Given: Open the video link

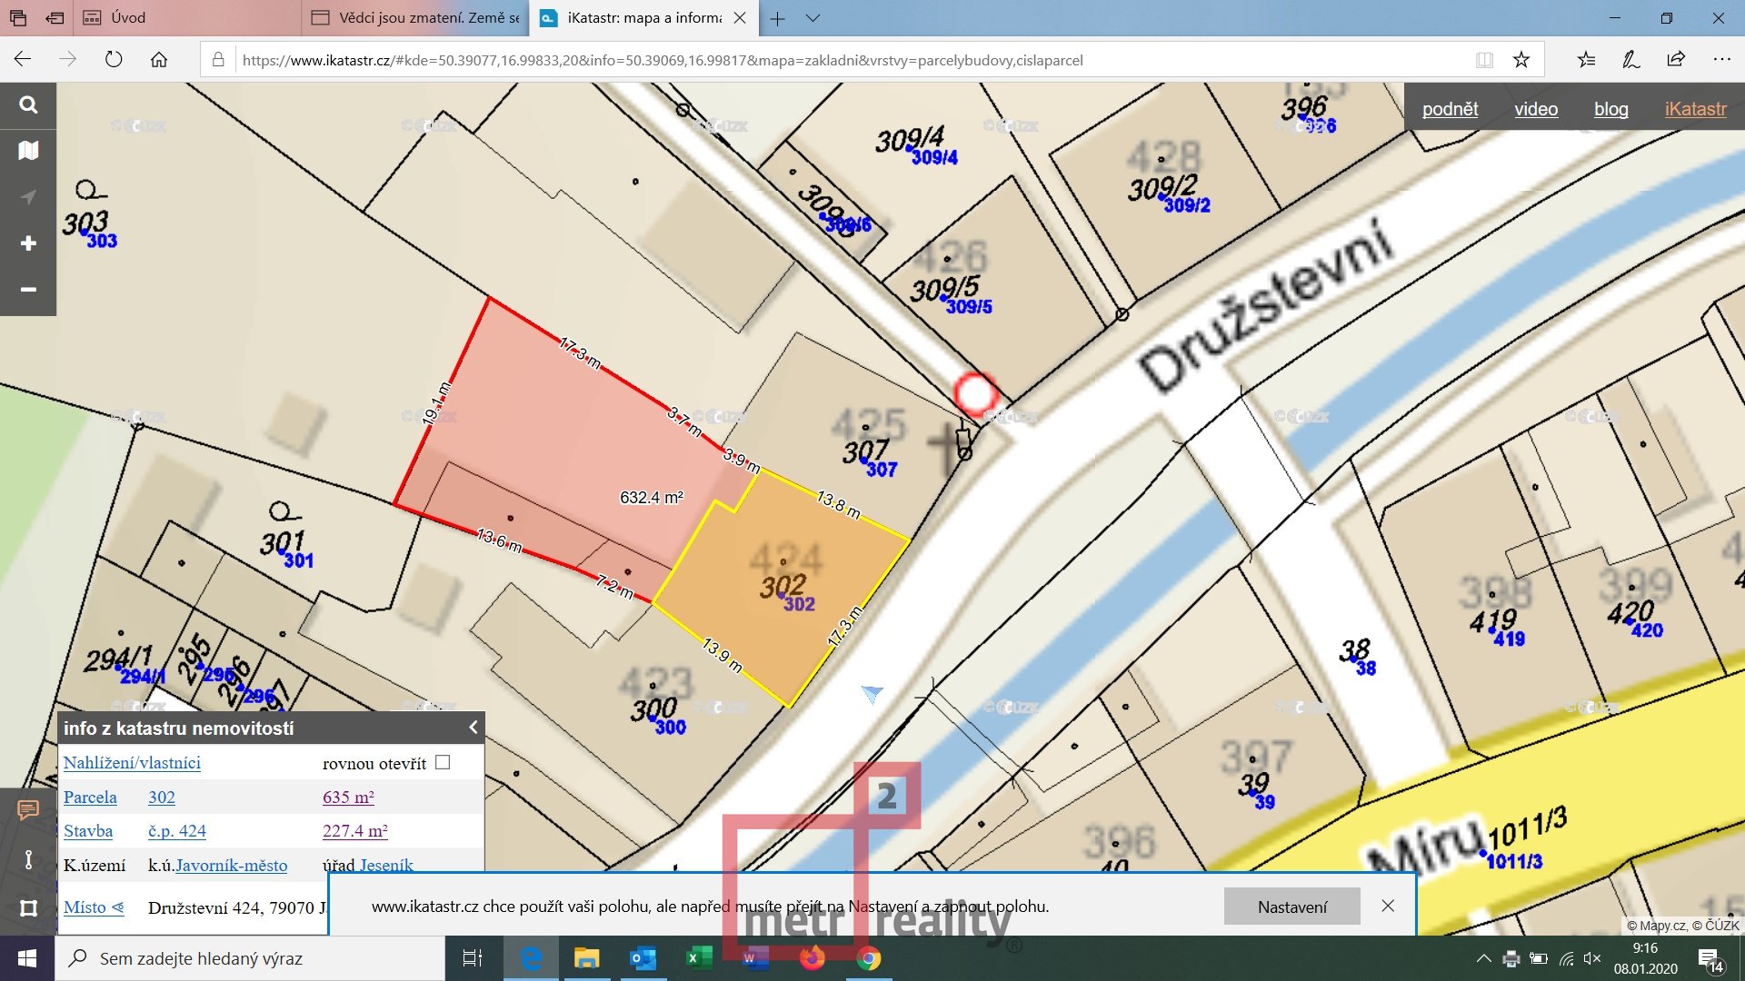Looking at the screenshot, I should (x=1536, y=109).
